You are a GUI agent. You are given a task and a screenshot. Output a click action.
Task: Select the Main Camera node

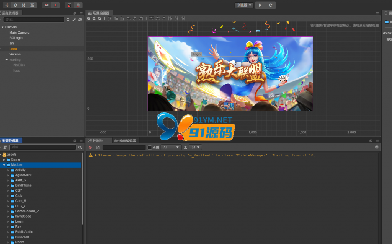tap(20, 33)
